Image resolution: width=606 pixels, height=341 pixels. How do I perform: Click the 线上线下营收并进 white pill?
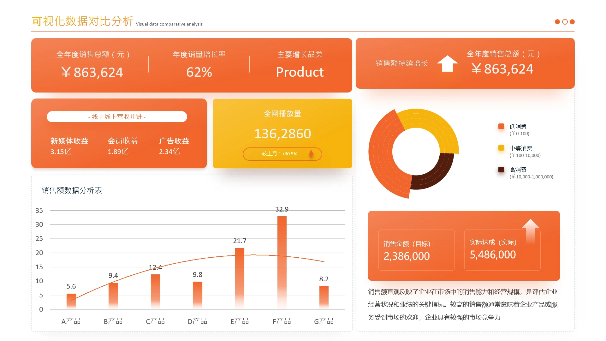[x=117, y=117]
